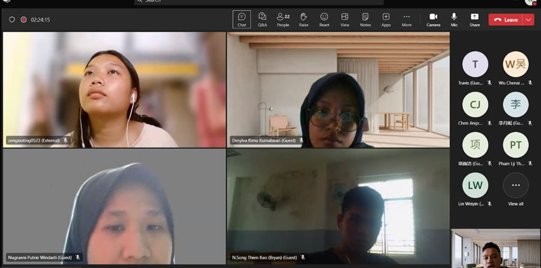The width and height of the screenshot is (541, 268).
Task: Select the 项 participant avatar
Action: [475, 145]
